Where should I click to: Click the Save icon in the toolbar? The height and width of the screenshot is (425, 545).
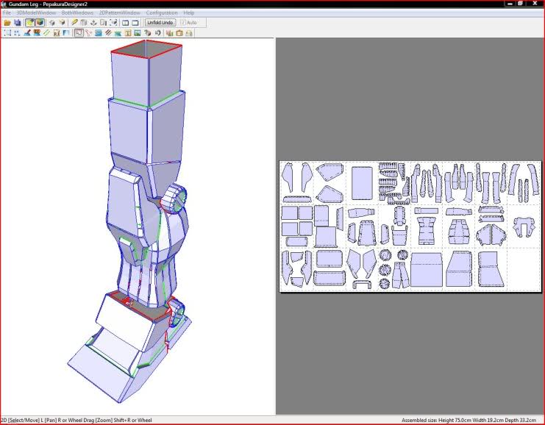17,23
